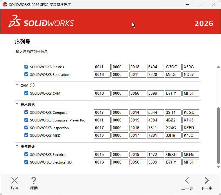
Task: Open help with the question mark icon
Action: (34, 181)
